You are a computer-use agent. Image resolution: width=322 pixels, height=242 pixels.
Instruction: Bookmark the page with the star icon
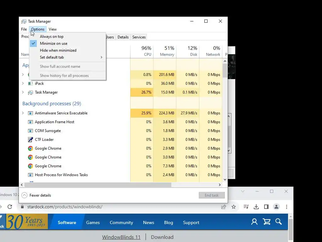click(234, 207)
